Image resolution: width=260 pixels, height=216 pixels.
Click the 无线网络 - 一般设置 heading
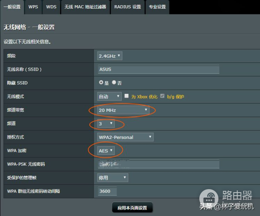(29, 27)
